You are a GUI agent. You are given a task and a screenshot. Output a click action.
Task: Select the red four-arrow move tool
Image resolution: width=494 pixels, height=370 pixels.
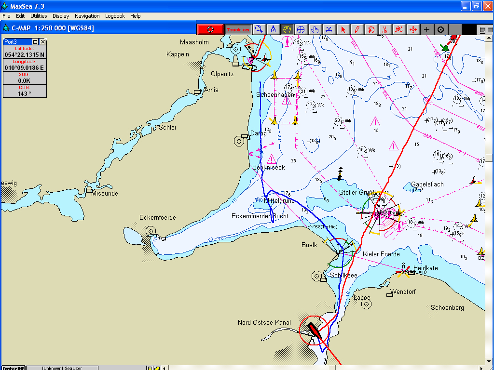click(413, 29)
